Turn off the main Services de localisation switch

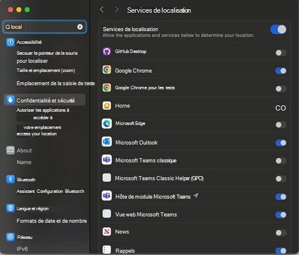pyautogui.click(x=278, y=29)
